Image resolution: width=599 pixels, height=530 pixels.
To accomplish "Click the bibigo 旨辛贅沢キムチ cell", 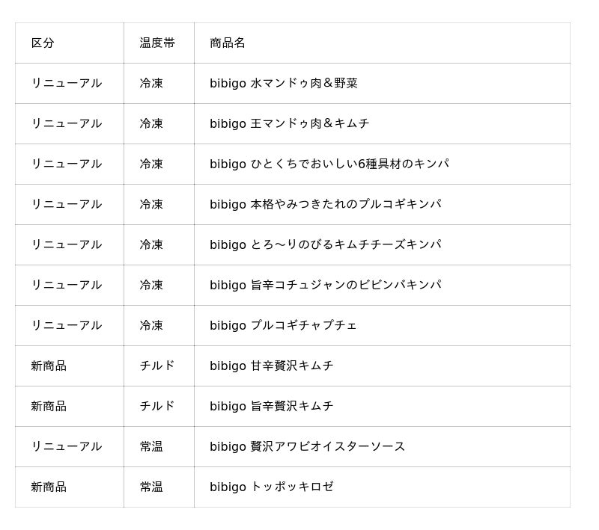I will point(272,407).
